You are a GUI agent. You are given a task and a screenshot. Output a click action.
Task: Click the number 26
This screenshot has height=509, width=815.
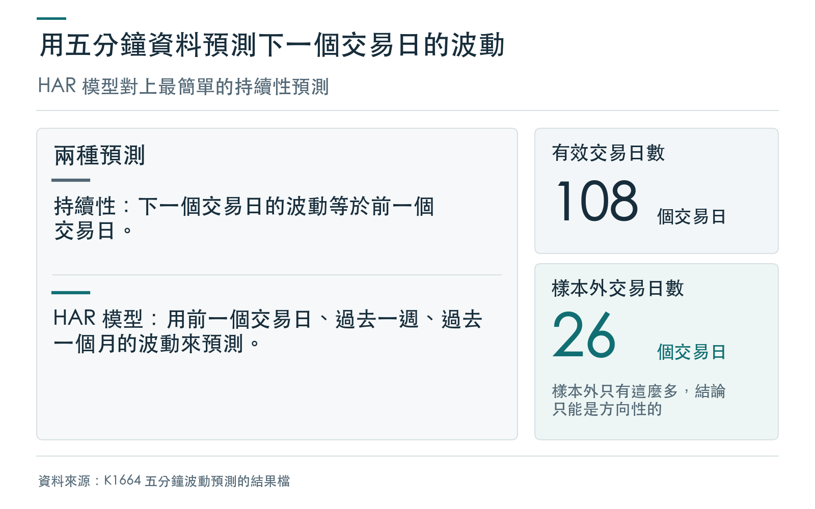(584, 335)
